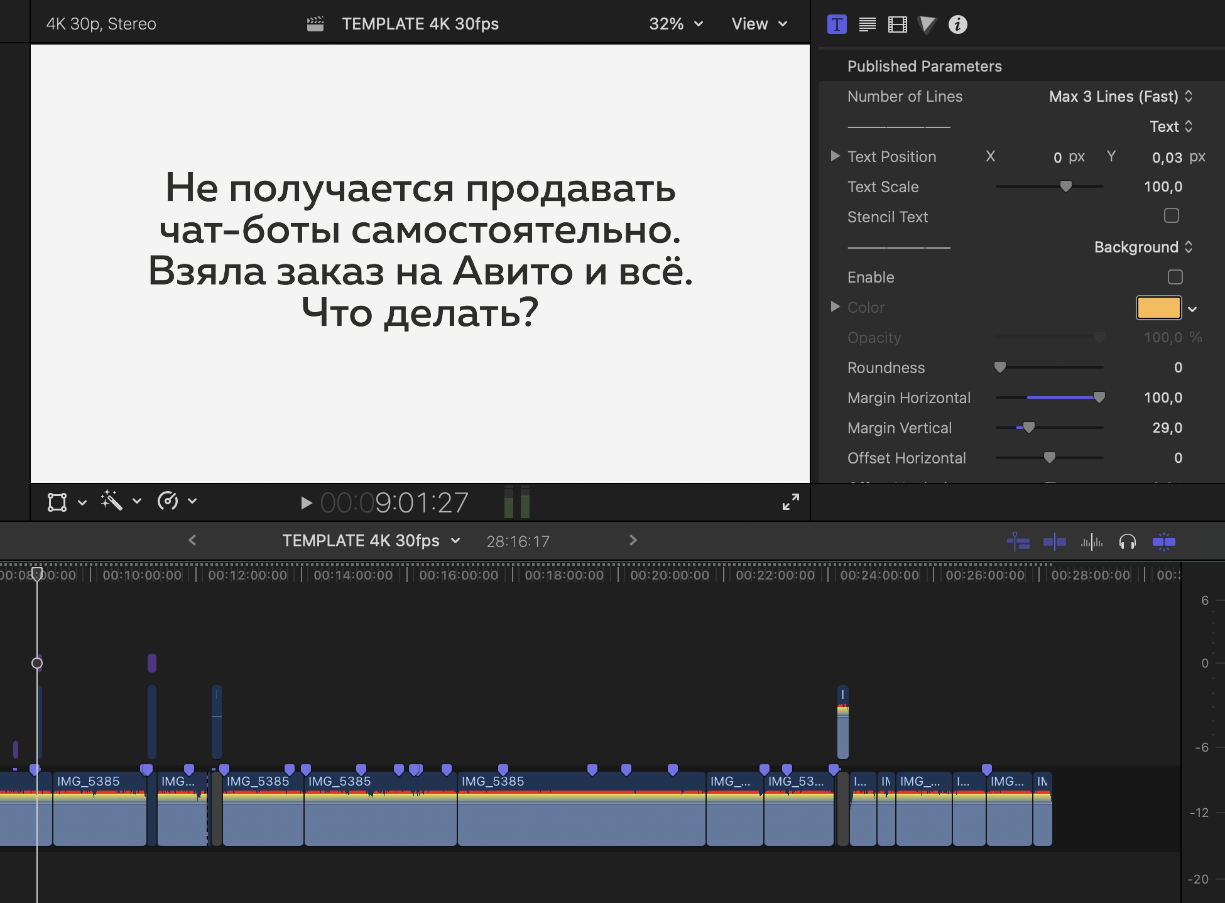This screenshot has height=903, width=1225.
Task: Open the Generator inspector tab
Action: pyautogui.click(x=927, y=24)
